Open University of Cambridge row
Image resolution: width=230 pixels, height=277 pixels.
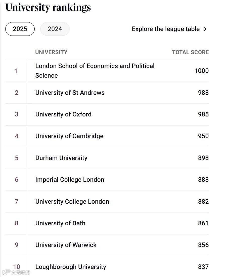click(69, 136)
